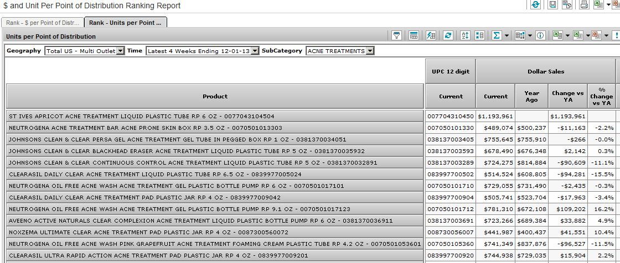Click the Year Ago column header
Viewport: 620px width, 263px height.
[531, 96]
